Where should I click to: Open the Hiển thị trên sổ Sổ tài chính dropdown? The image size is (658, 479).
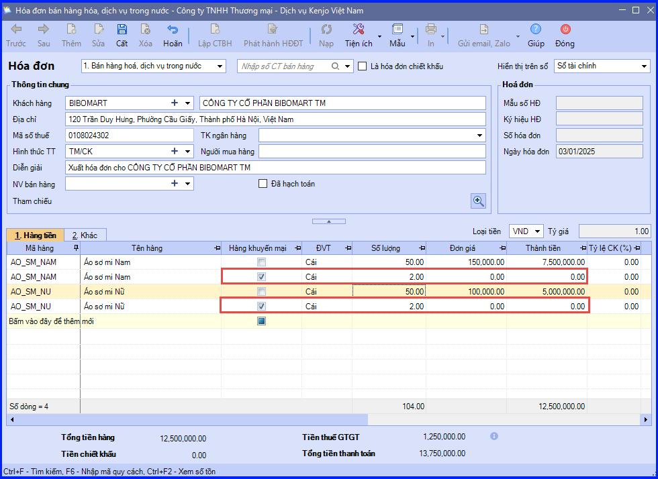click(x=644, y=66)
